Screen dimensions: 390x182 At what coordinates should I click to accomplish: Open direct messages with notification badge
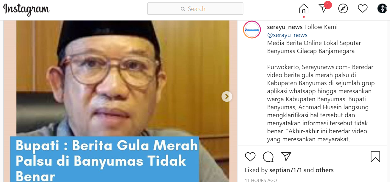(x=324, y=8)
